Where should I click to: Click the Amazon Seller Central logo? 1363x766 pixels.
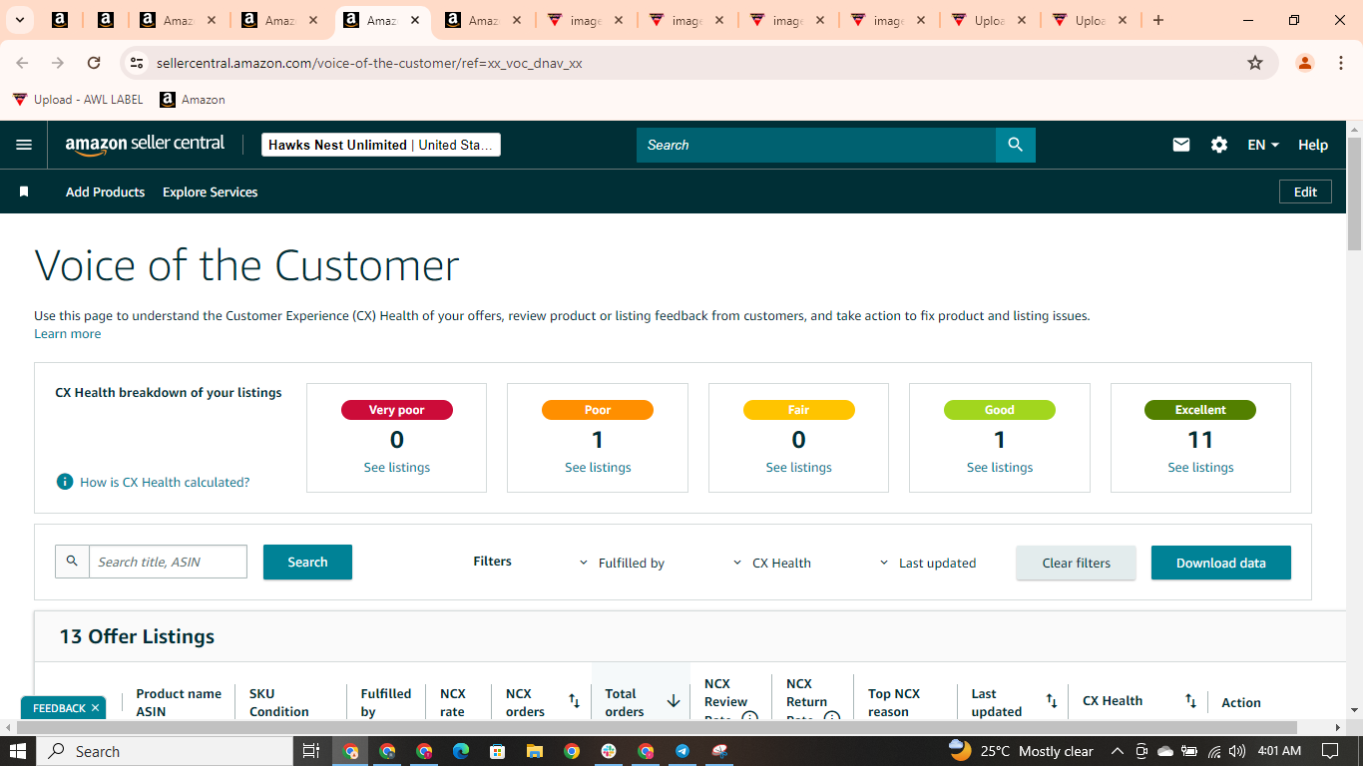(145, 145)
